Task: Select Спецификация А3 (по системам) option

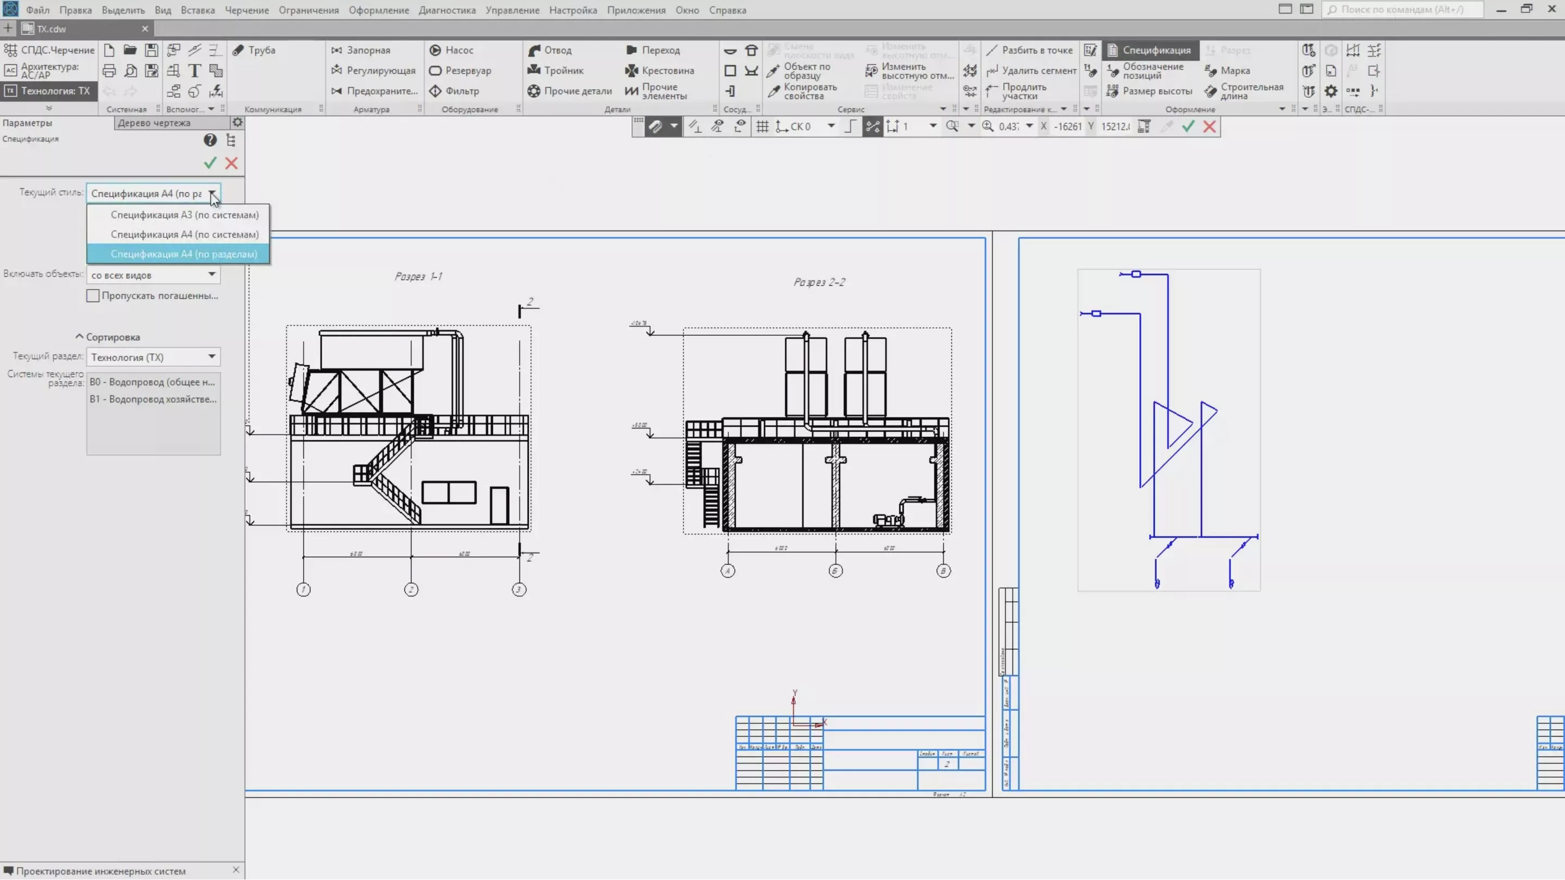Action: tap(184, 215)
